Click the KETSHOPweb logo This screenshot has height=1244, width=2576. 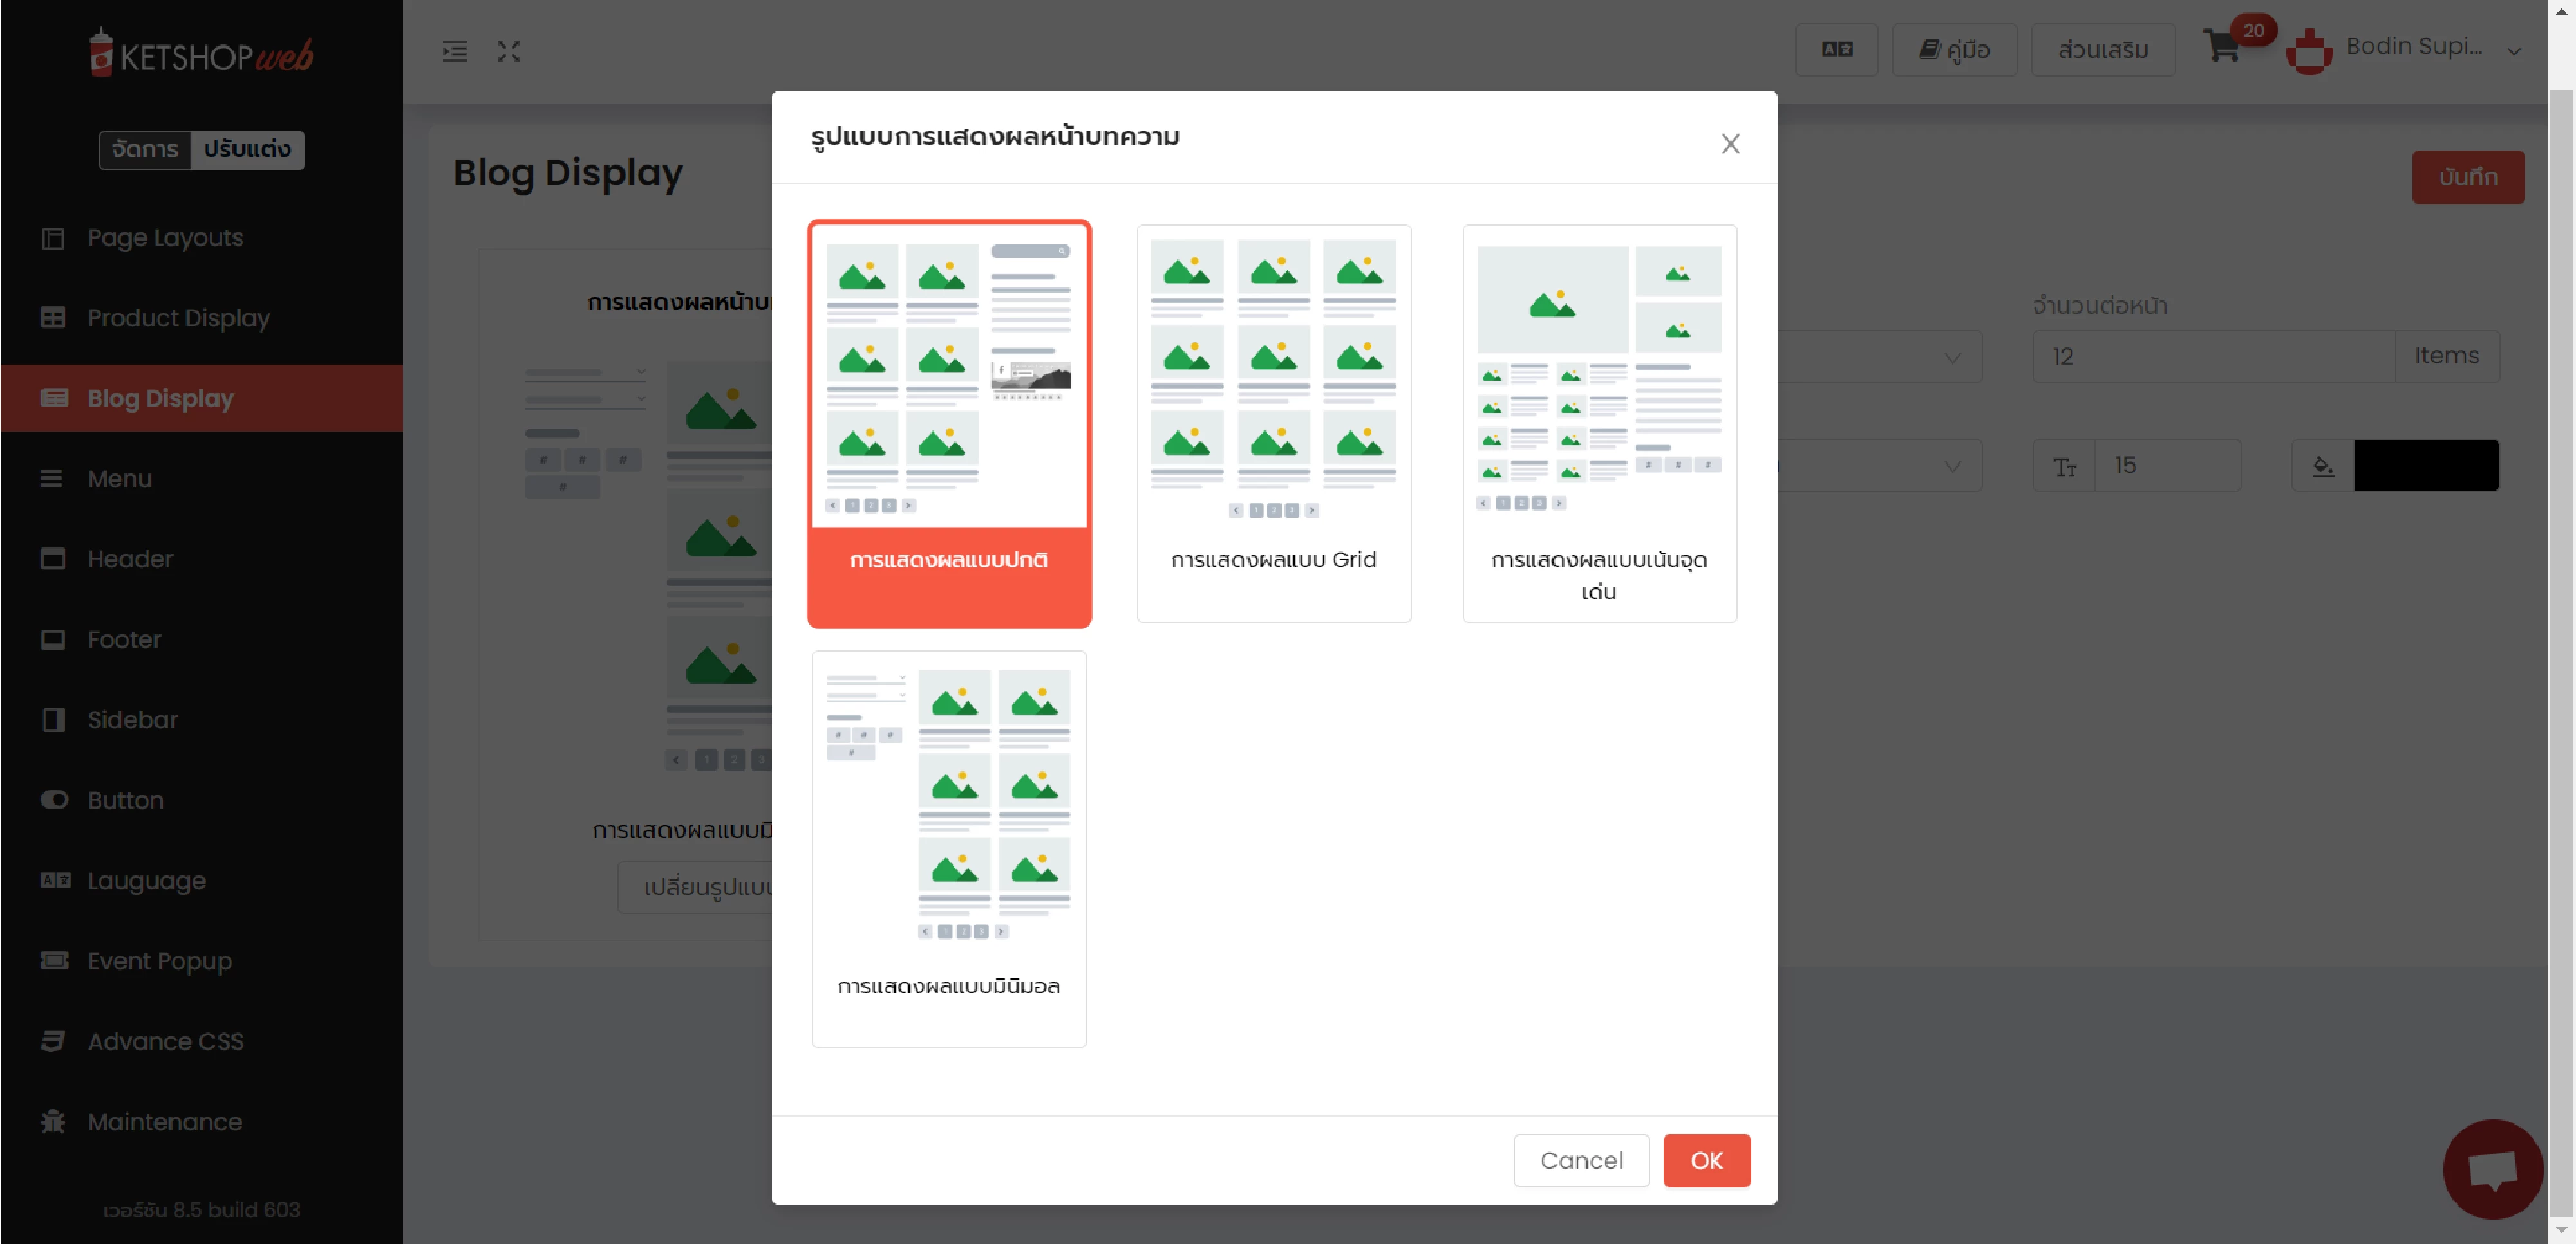click(201, 53)
